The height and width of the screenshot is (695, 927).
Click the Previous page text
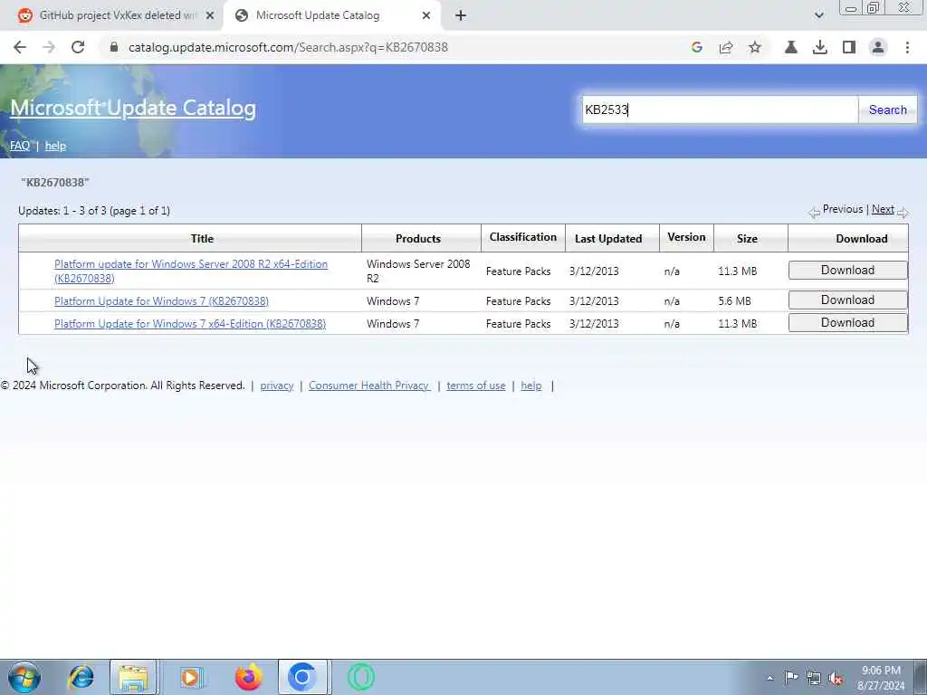tap(843, 209)
